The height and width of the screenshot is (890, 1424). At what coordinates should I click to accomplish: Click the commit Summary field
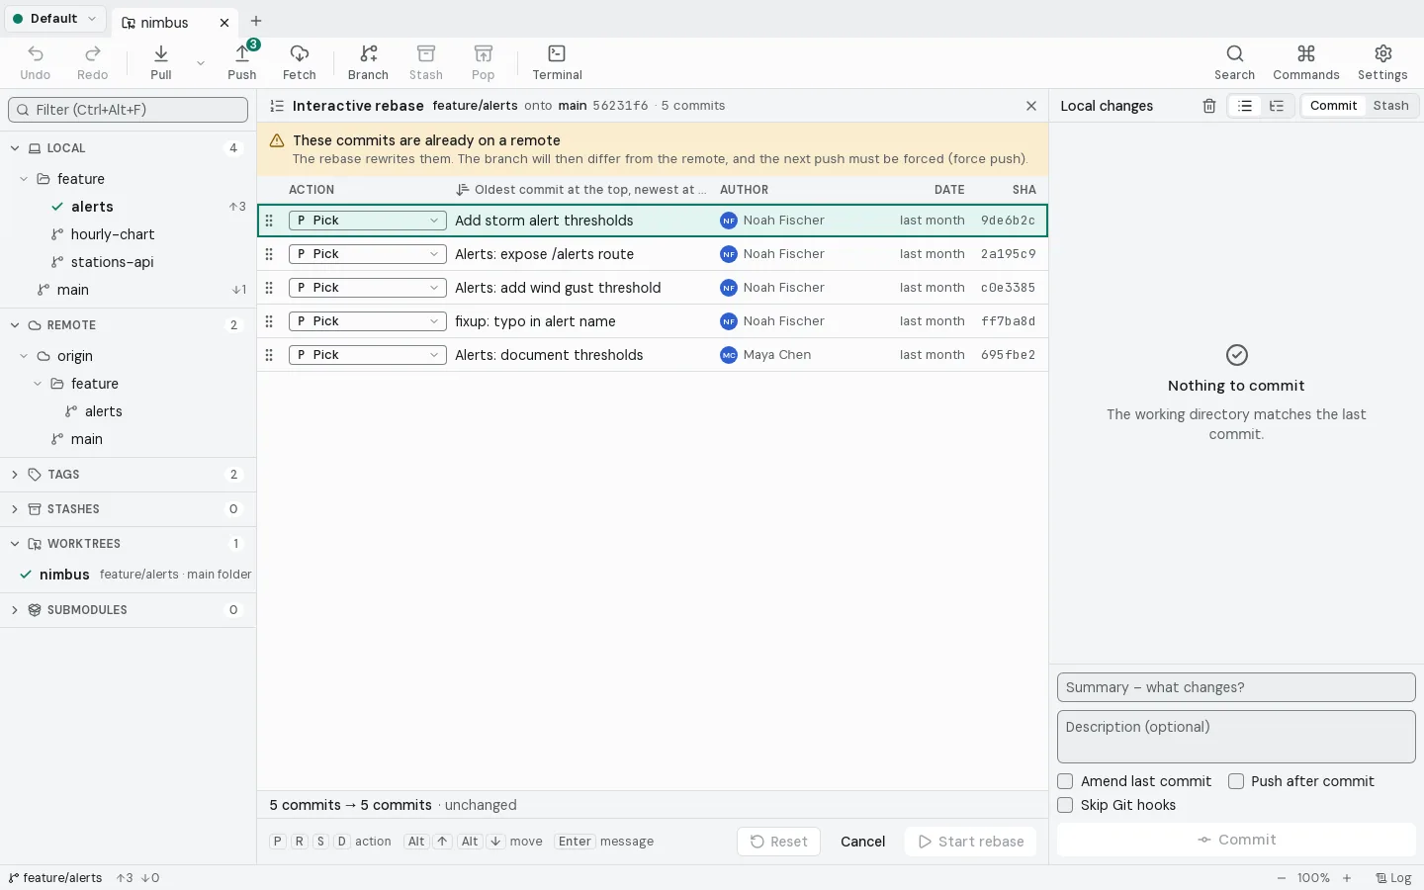tap(1236, 687)
